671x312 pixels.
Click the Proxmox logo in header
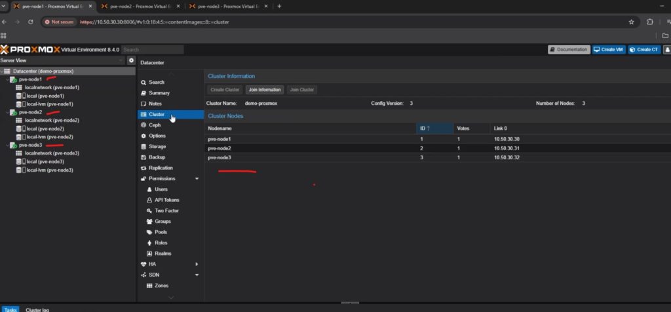30,50
